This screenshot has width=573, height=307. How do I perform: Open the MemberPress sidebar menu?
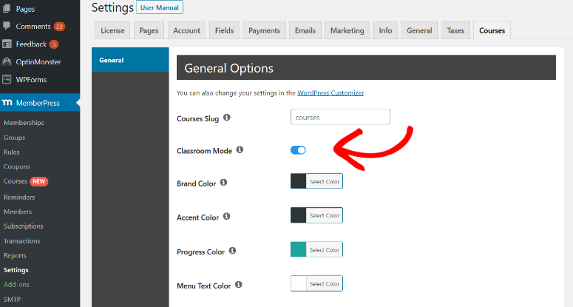pos(40,103)
